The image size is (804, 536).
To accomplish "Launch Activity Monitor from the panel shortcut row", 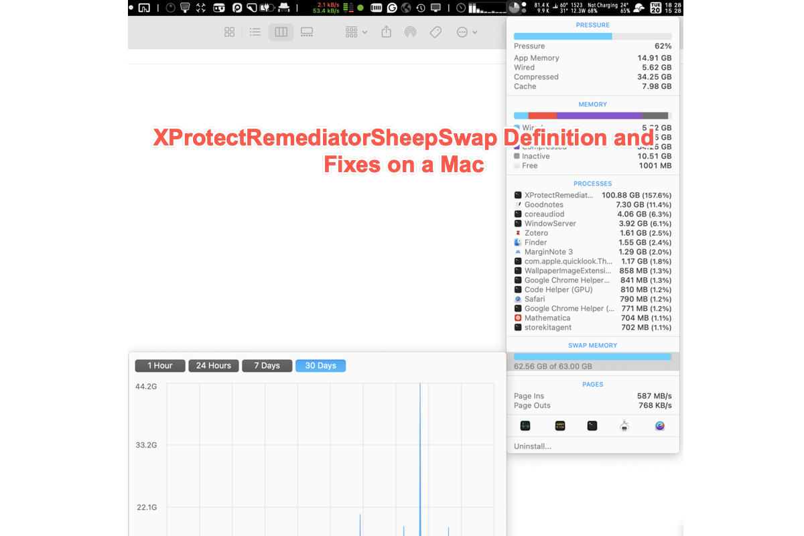I will (525, 425).
